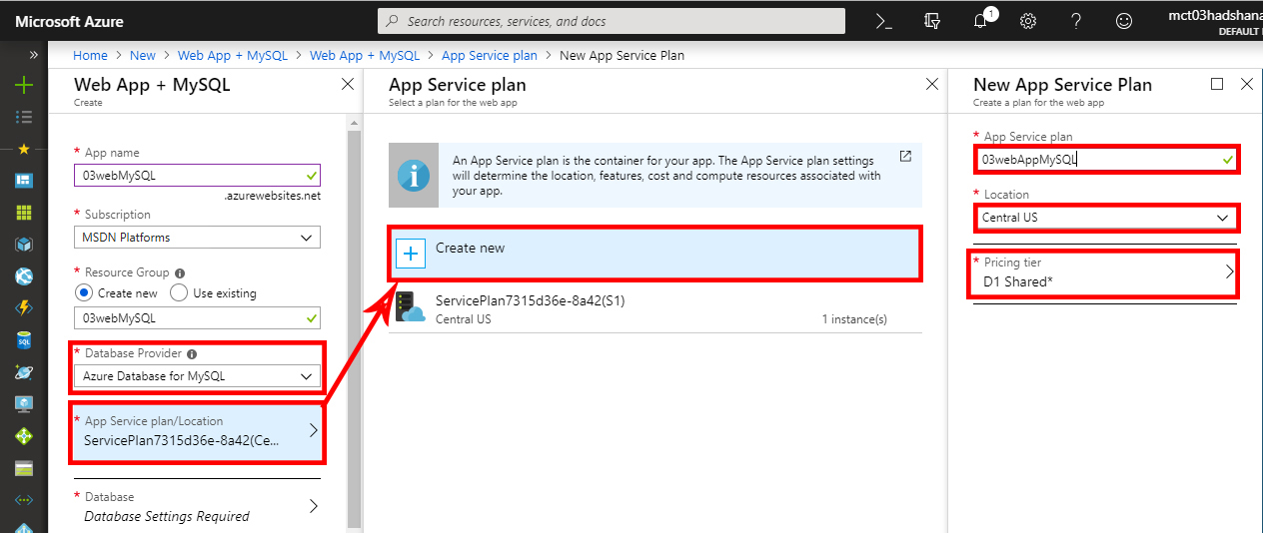Click Create new in App Service plan blade
The image size is (1263, 533).
653,254
